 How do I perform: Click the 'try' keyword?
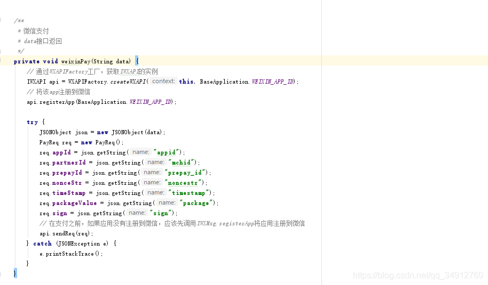point(32,122)
